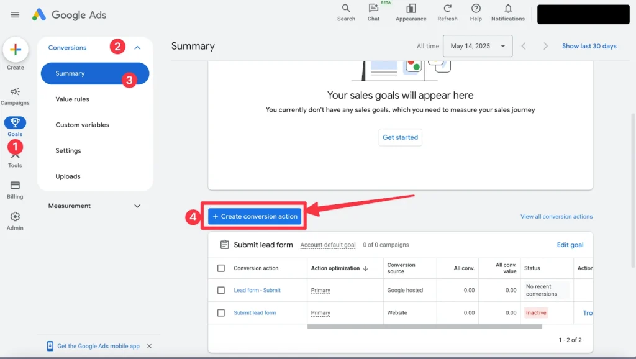Open the May 14, 2025 date picker

pos(477,46)
